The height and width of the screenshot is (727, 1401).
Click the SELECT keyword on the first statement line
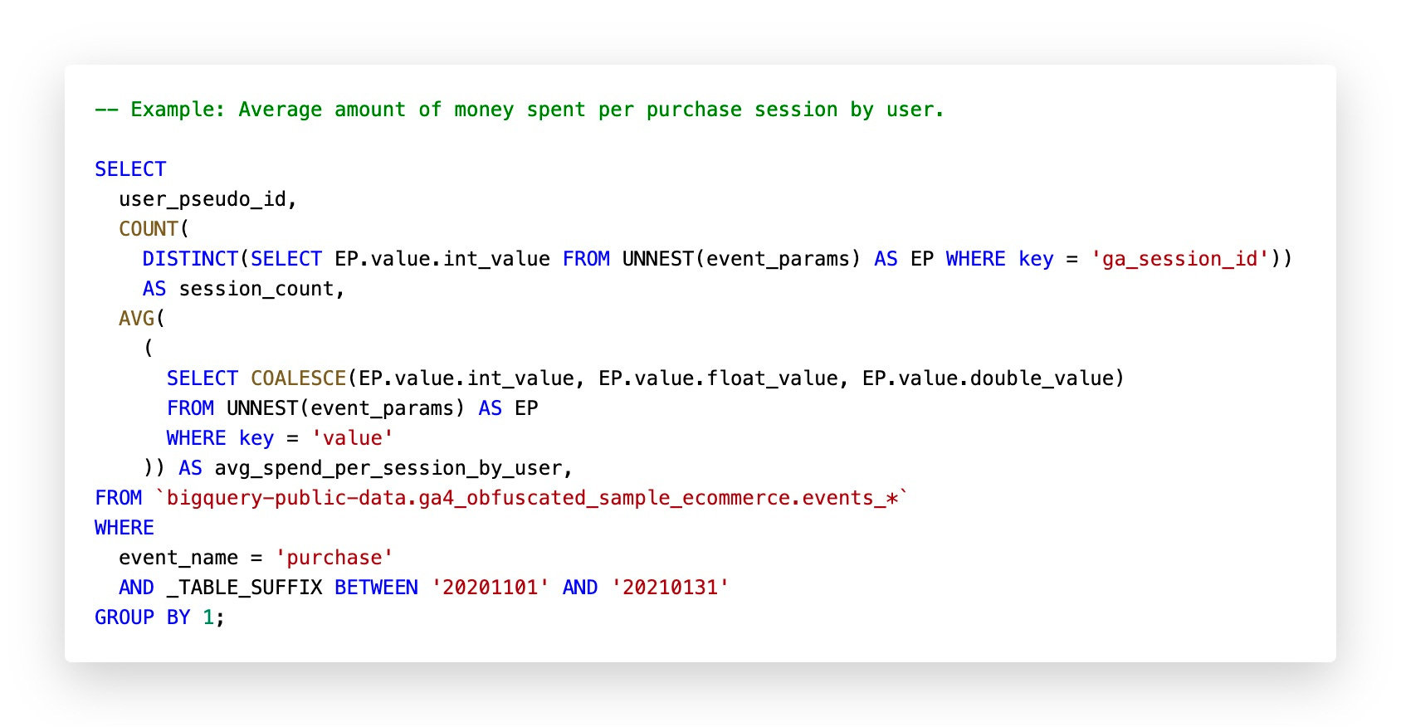[130, 169]
